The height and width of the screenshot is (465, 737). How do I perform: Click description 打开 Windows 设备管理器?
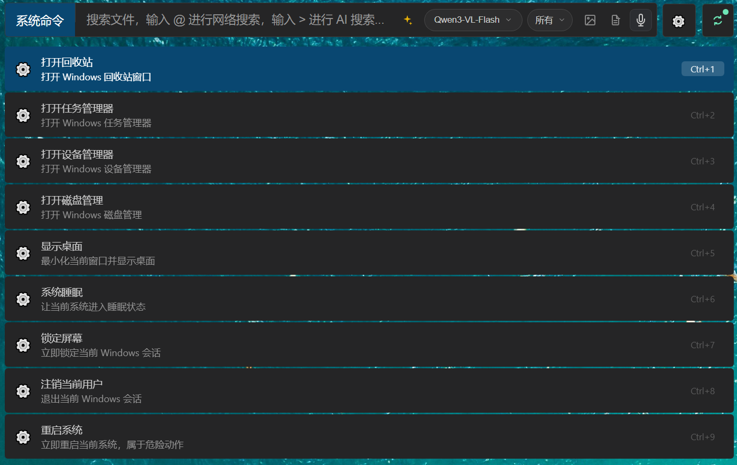coord(96,169)
